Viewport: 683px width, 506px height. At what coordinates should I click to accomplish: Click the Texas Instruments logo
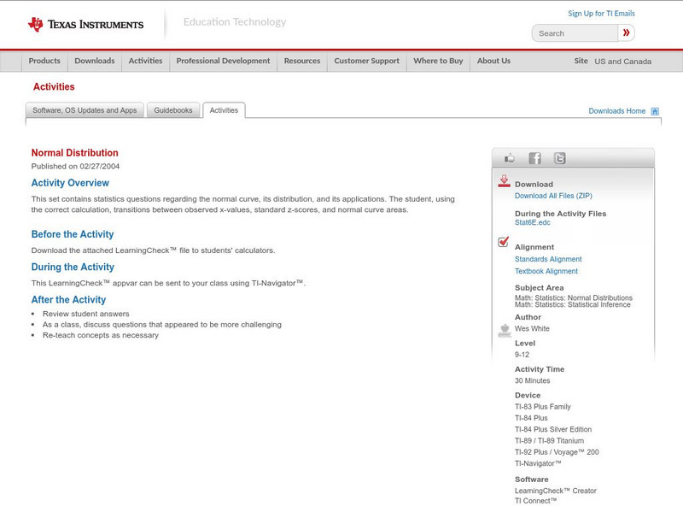(x=85, y=25)
